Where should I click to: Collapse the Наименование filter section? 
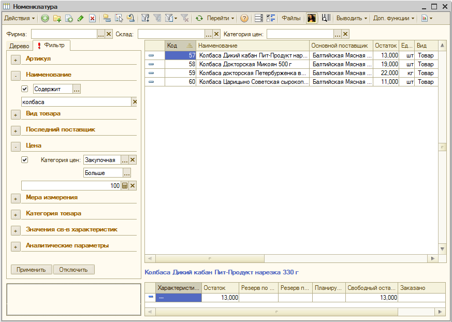click(x=16, y=76)
